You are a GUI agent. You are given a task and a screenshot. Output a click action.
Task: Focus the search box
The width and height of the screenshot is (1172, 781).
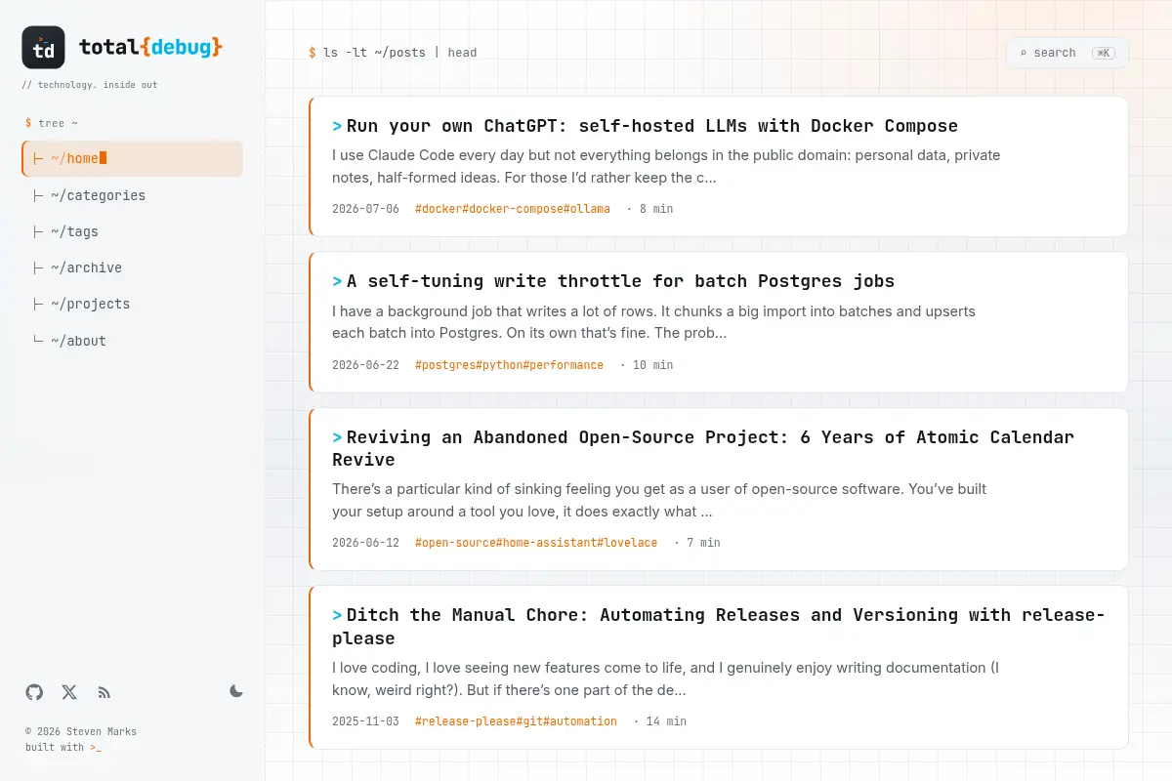(1067, 53)
